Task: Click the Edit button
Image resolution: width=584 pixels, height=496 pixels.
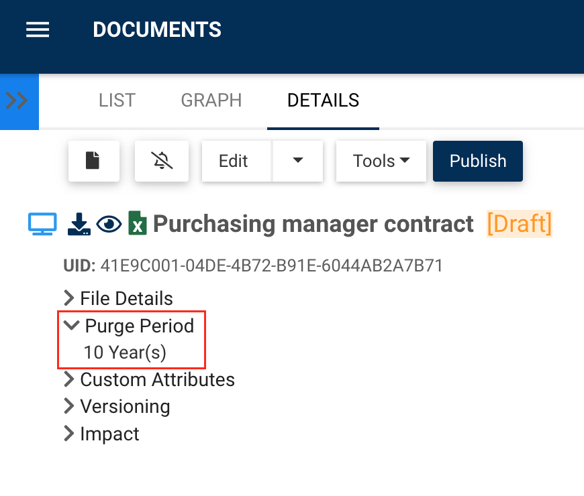Action: 234,161
